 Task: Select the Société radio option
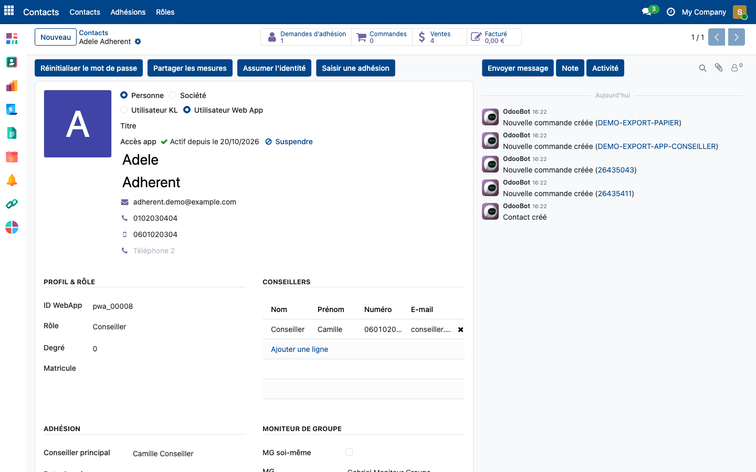(x=173, y=95)
